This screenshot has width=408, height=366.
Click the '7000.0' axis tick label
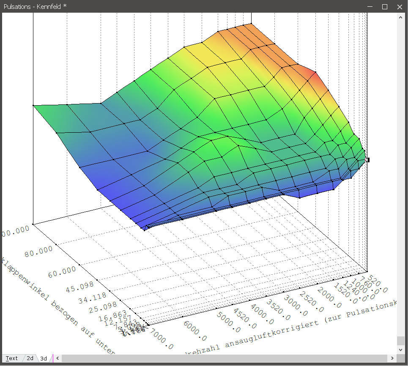pyautogui.click(x=162, y=339)
